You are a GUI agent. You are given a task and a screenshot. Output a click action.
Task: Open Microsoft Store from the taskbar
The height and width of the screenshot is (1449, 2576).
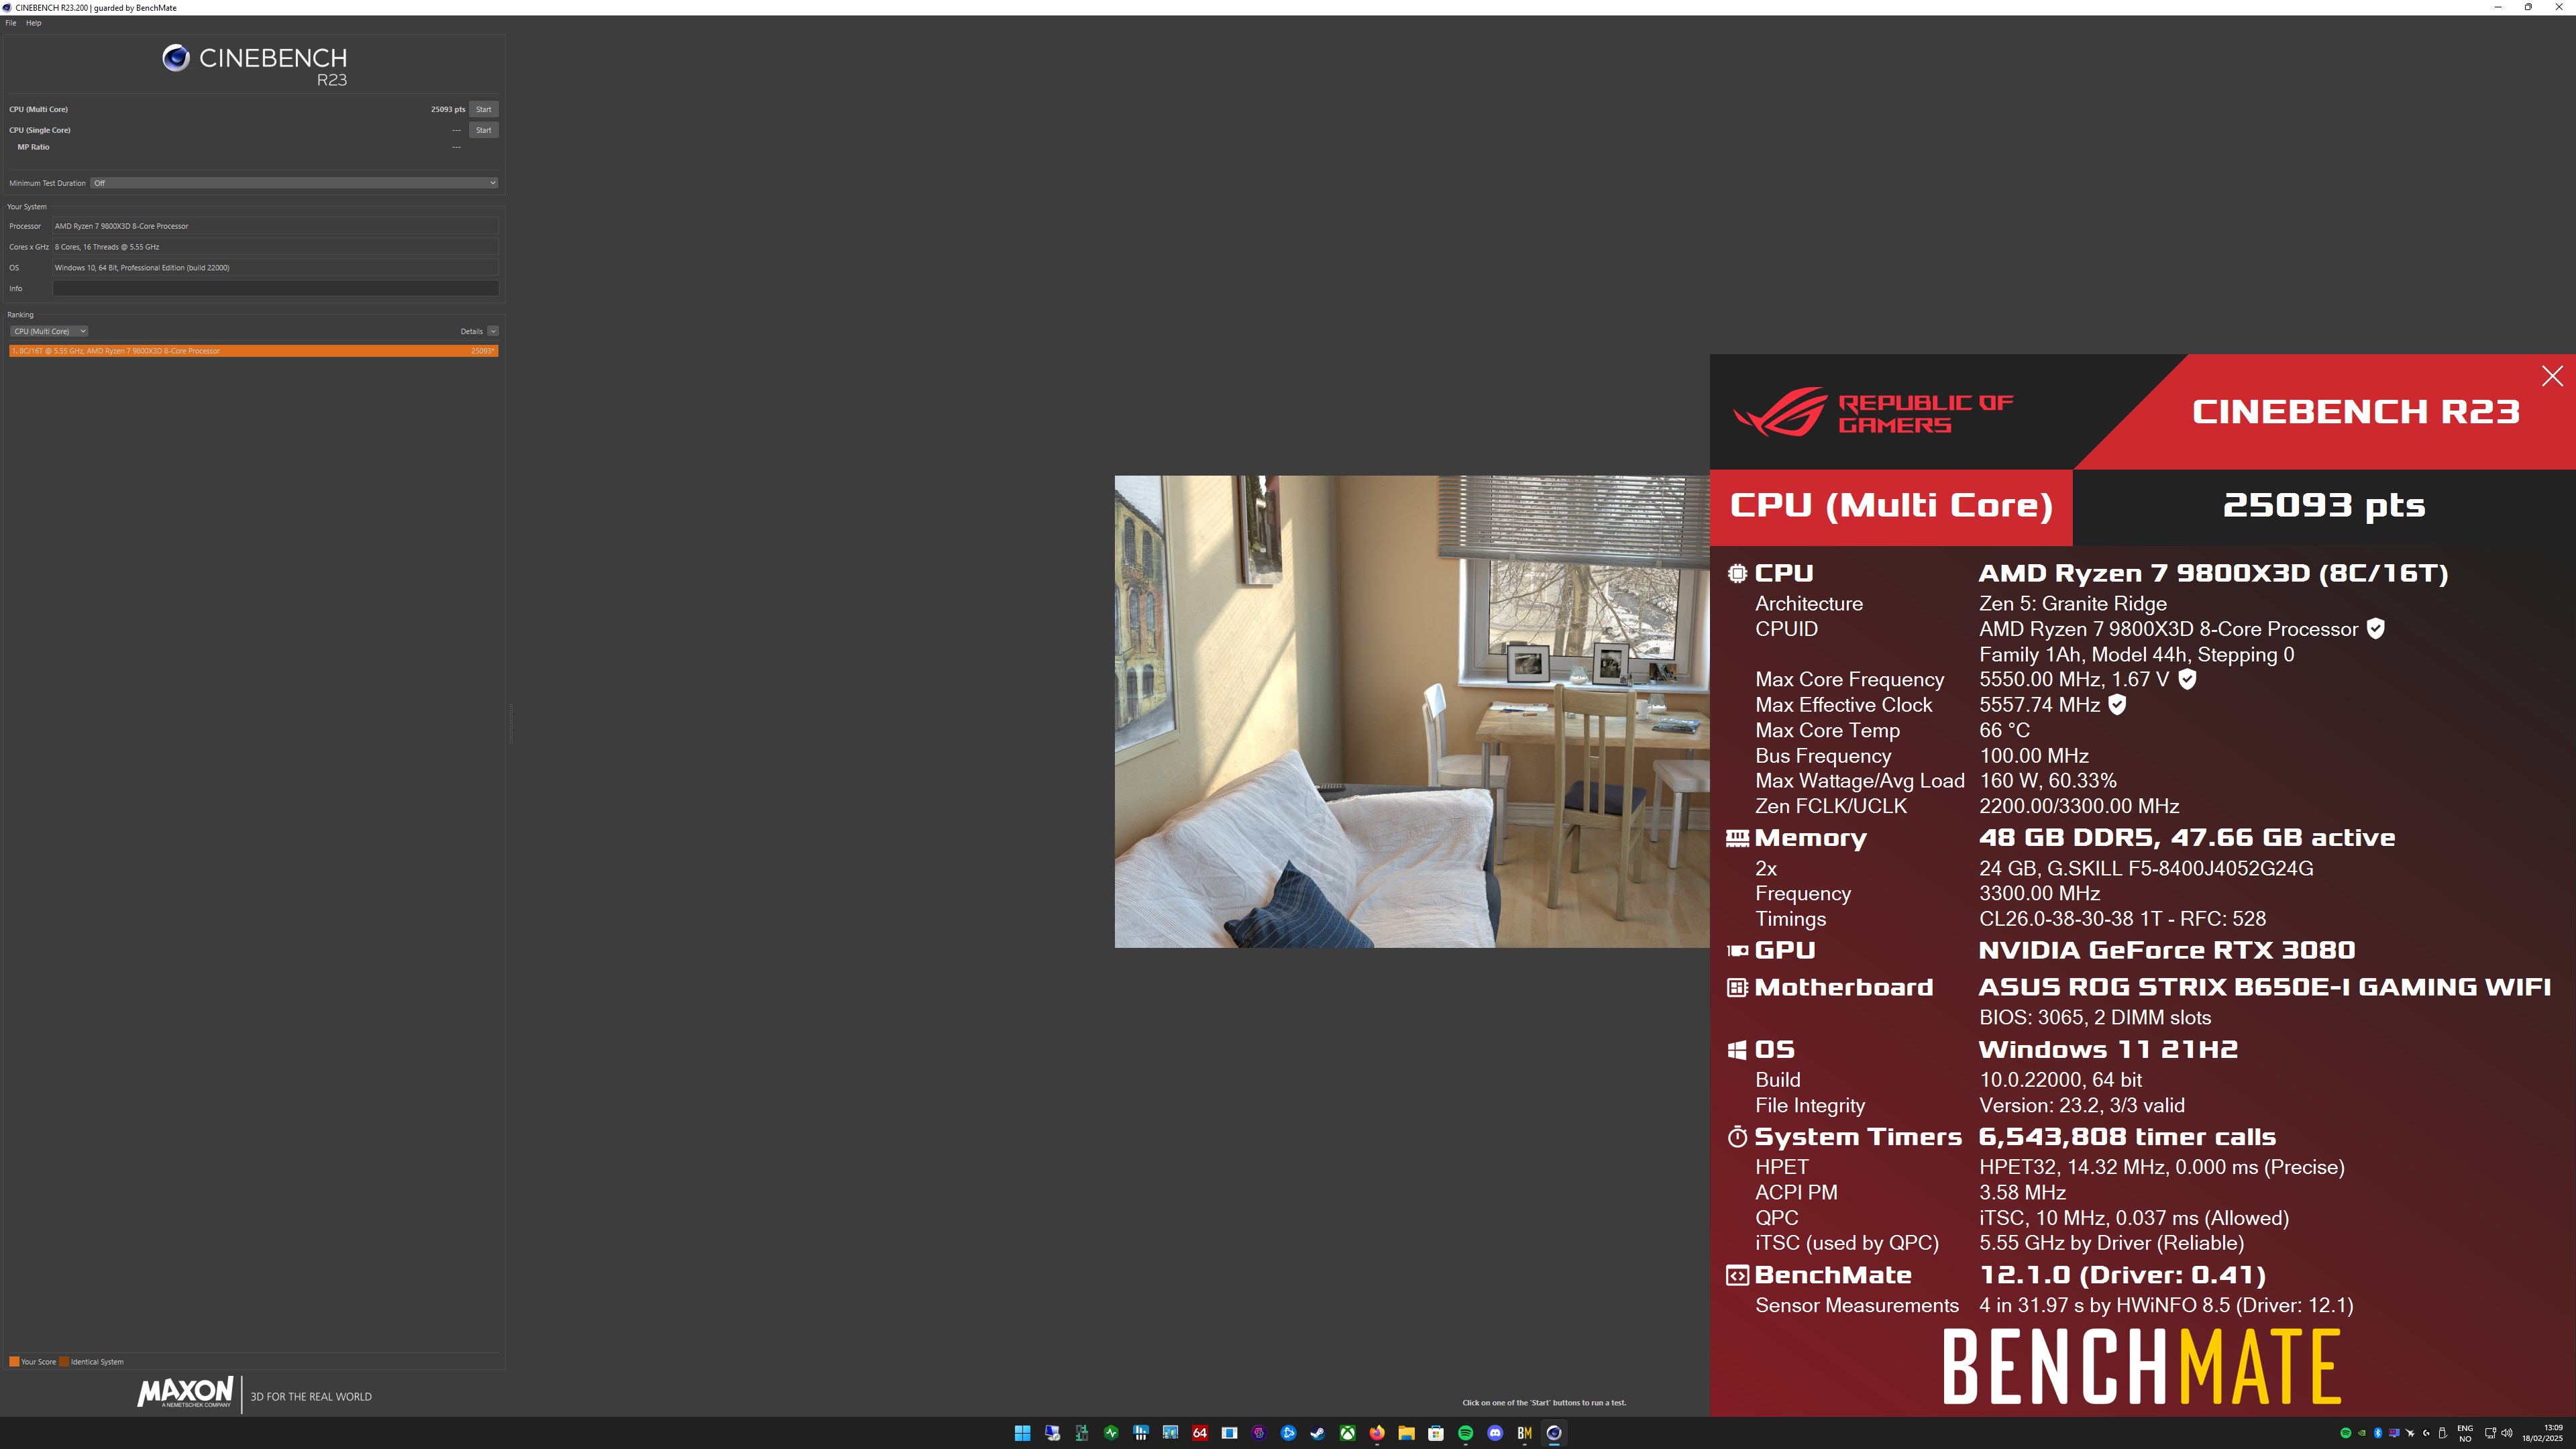[1436, 1433]
